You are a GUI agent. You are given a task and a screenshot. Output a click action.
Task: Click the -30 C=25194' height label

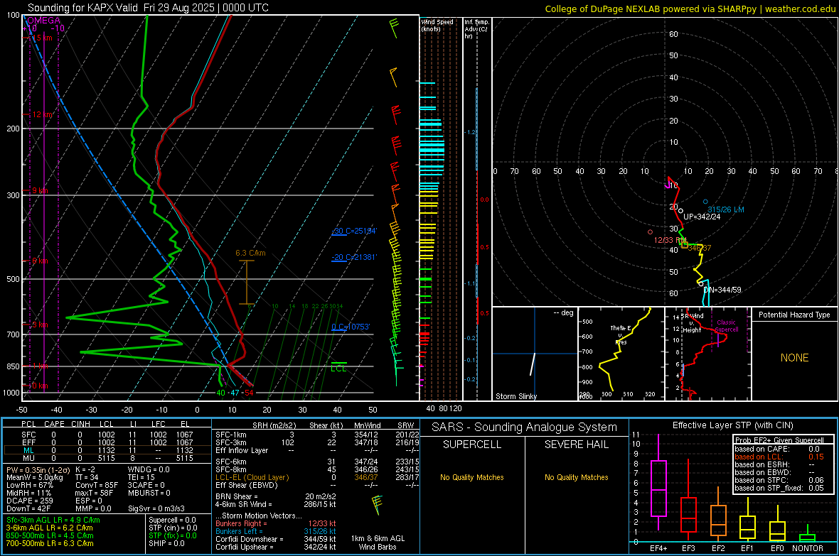click(x=354, y=231)
